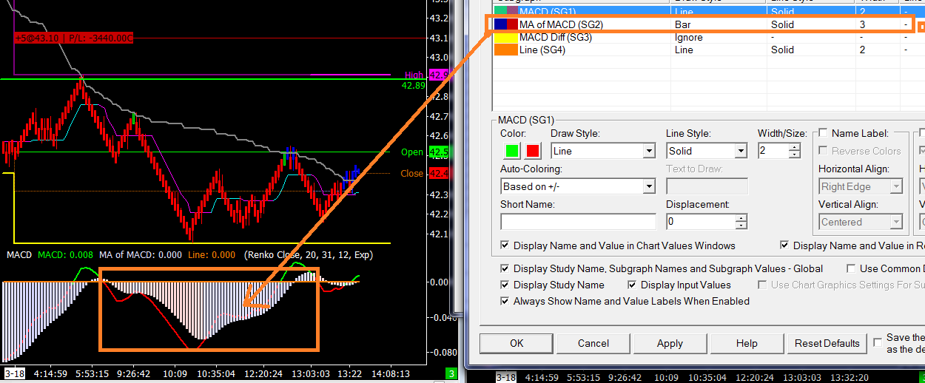Screen dimensions: 925x383
Task: Open the Vertical Align dropdown showing Centered
Action: 861,222
